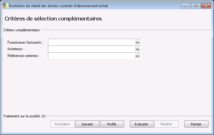Maximize the Evolution du statut window
The height and width of the screenshot is (135, 214).
coord(196,6)
